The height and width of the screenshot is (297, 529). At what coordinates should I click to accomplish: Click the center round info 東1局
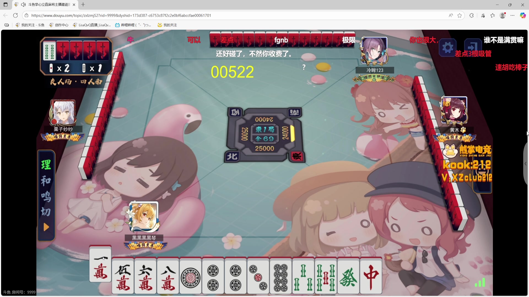point(264,129)
